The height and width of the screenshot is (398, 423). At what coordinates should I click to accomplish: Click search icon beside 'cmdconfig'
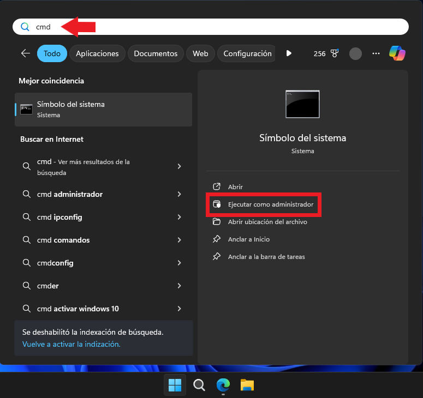coord(26,263)
